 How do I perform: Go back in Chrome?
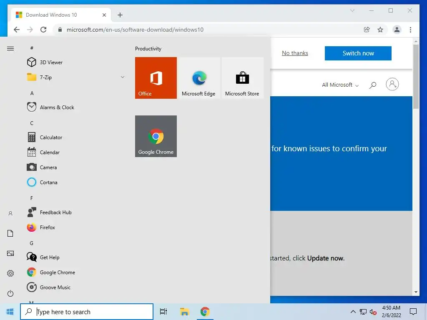coord(17,30)
